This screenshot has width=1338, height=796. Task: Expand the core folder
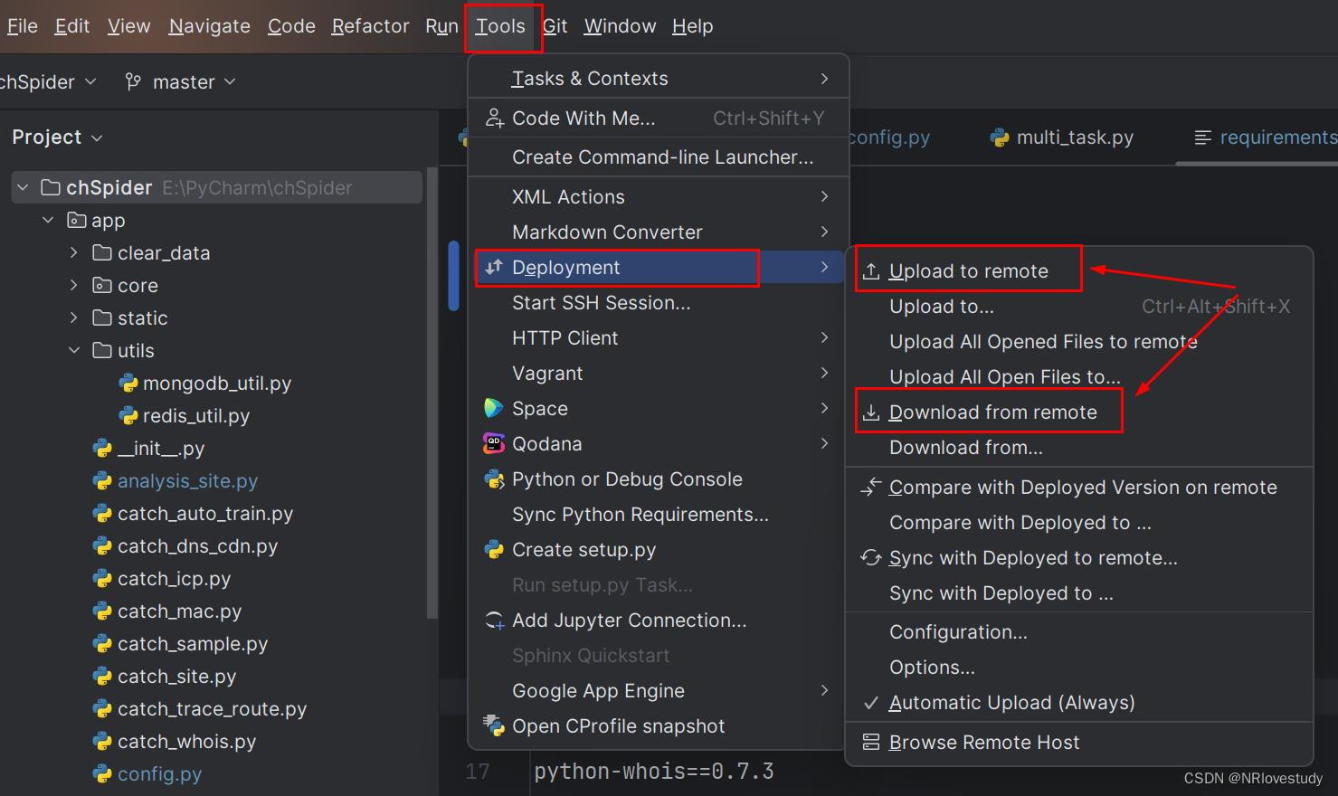coord(73,285)
